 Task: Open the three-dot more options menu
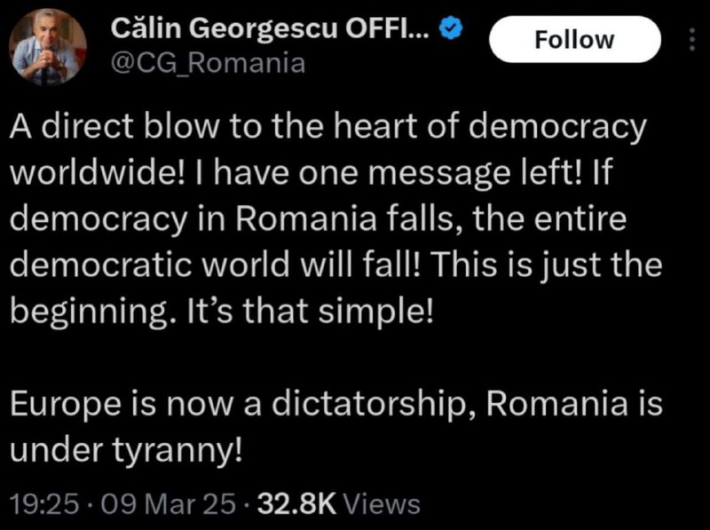point(692,40)
